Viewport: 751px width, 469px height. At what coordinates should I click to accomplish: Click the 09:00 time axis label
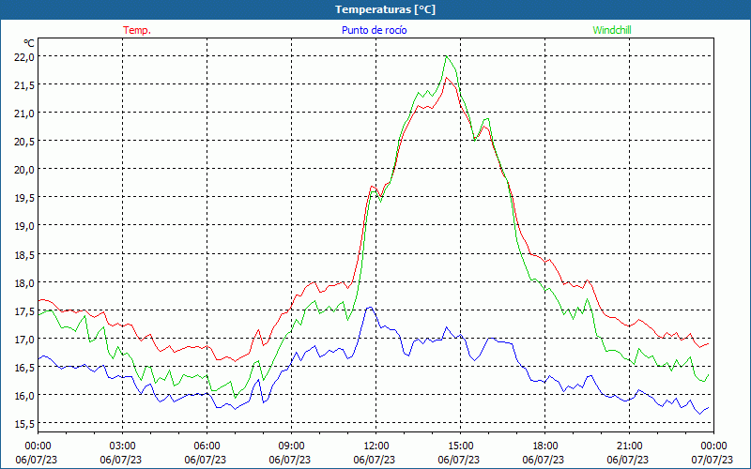click(291, 446)
